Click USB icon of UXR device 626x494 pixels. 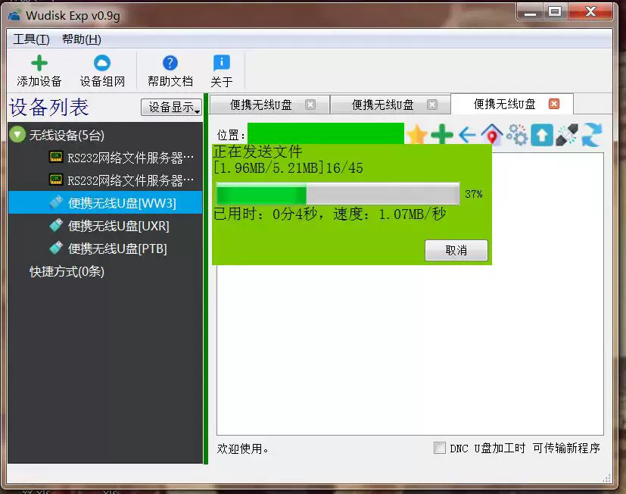[x=56, y=225]
